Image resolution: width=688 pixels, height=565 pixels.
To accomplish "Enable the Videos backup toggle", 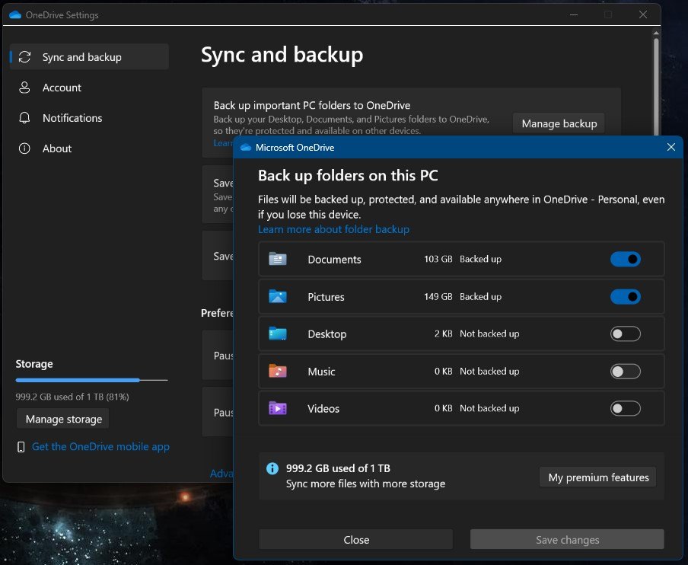I will click(x=625, y=409).
